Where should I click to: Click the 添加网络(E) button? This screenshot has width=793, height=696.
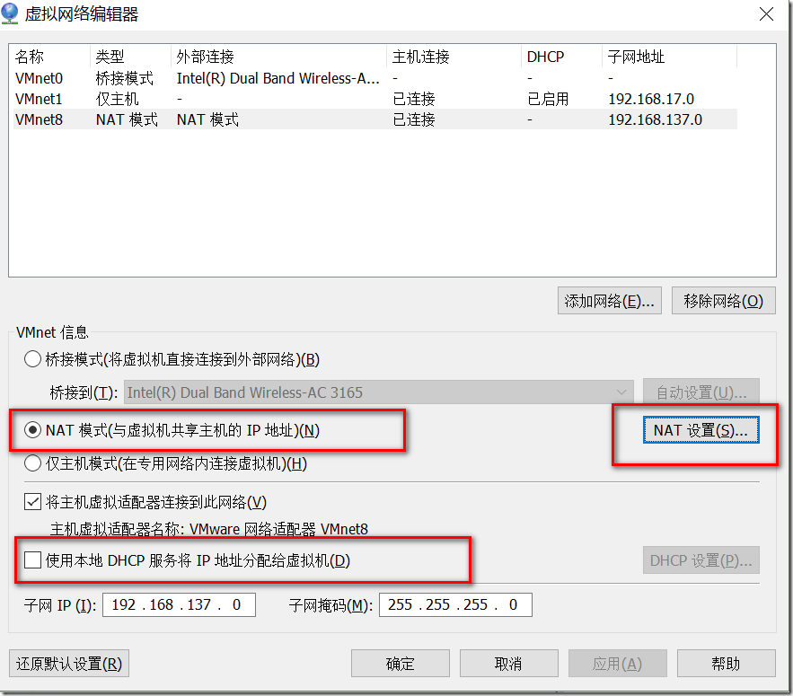609,300
